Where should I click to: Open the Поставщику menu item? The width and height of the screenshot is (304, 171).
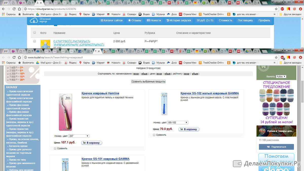click(245, 20)
